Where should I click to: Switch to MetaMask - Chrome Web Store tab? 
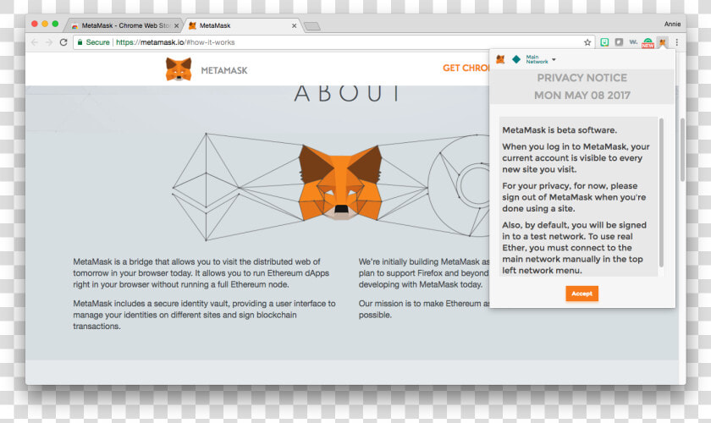pos(124,26)
